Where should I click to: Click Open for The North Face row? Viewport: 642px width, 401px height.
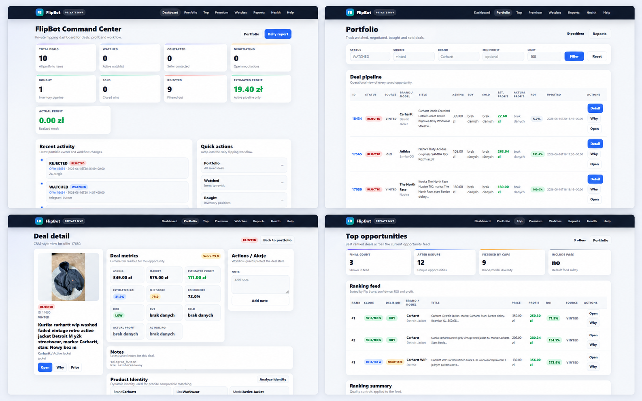[x=594, y=199]
